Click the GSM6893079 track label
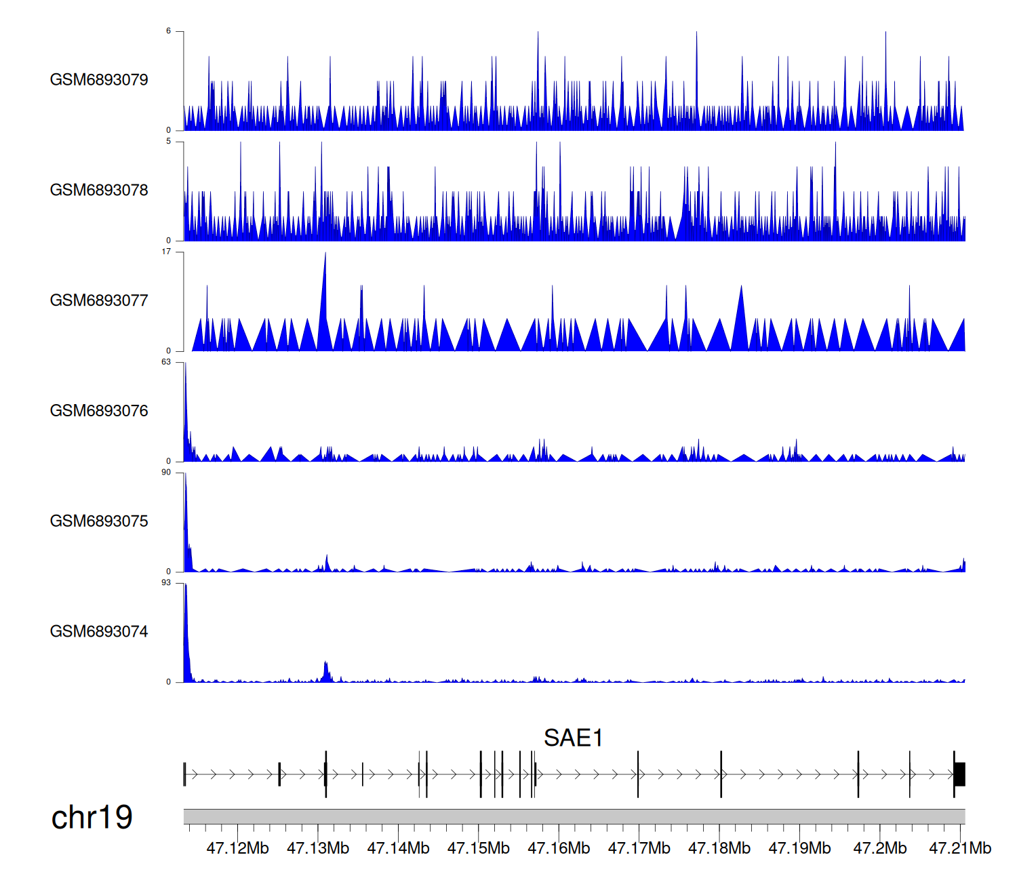The image size is (1017, 895). [99, 80]
